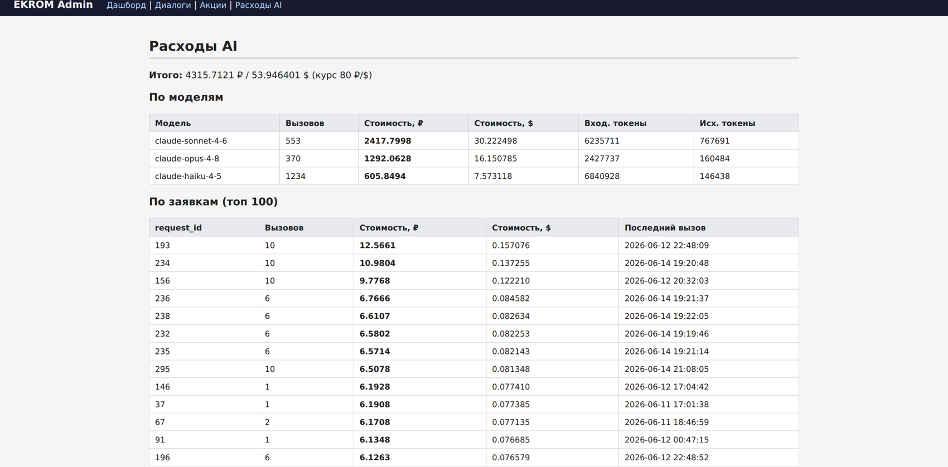This screenshot has width=948, height=467.
Task: Open the Дашборд navigation link
Action: click(x=126, y=5)
